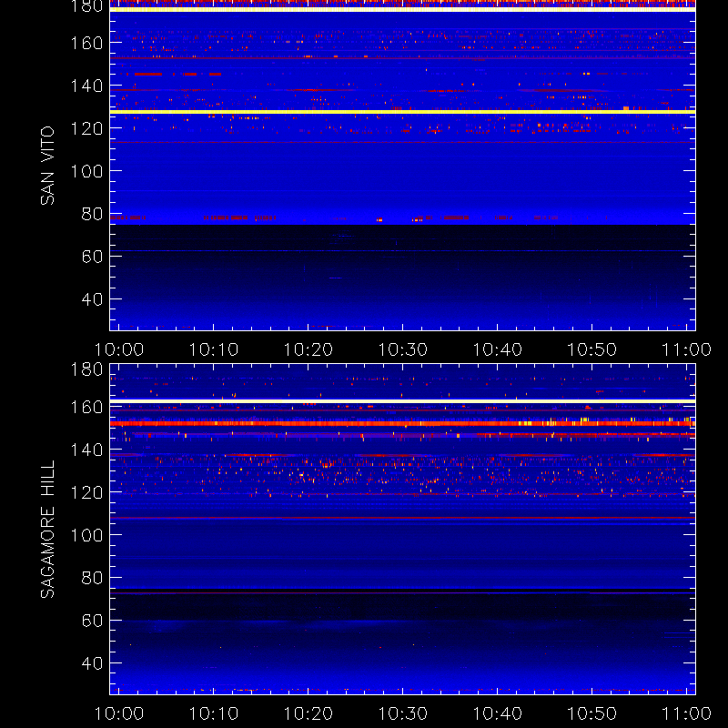Click 10:30 time label under Sagamore Hill plot
Viewport: 728px width, 728px height.
pos(402,713)
